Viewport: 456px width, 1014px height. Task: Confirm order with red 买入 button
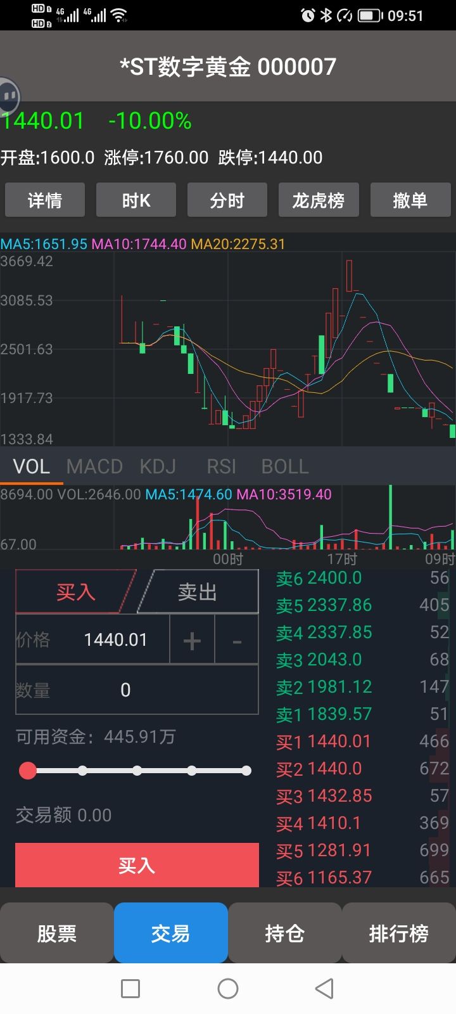pos(137,865)
